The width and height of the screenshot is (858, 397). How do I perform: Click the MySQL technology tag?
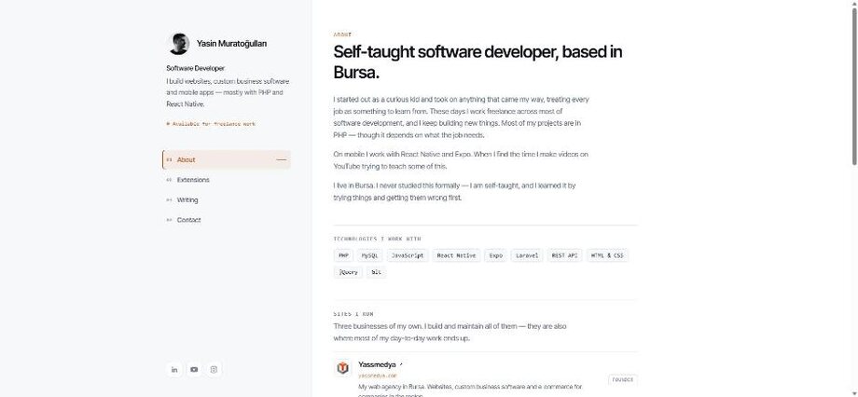pos(369,255)
